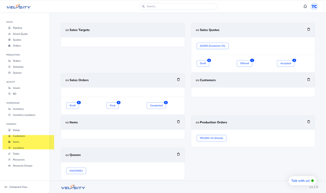Viewport: 326px width, 193px height.
Task: Click the link icon beside Sales Targets
Action: [x=67, y=30]
